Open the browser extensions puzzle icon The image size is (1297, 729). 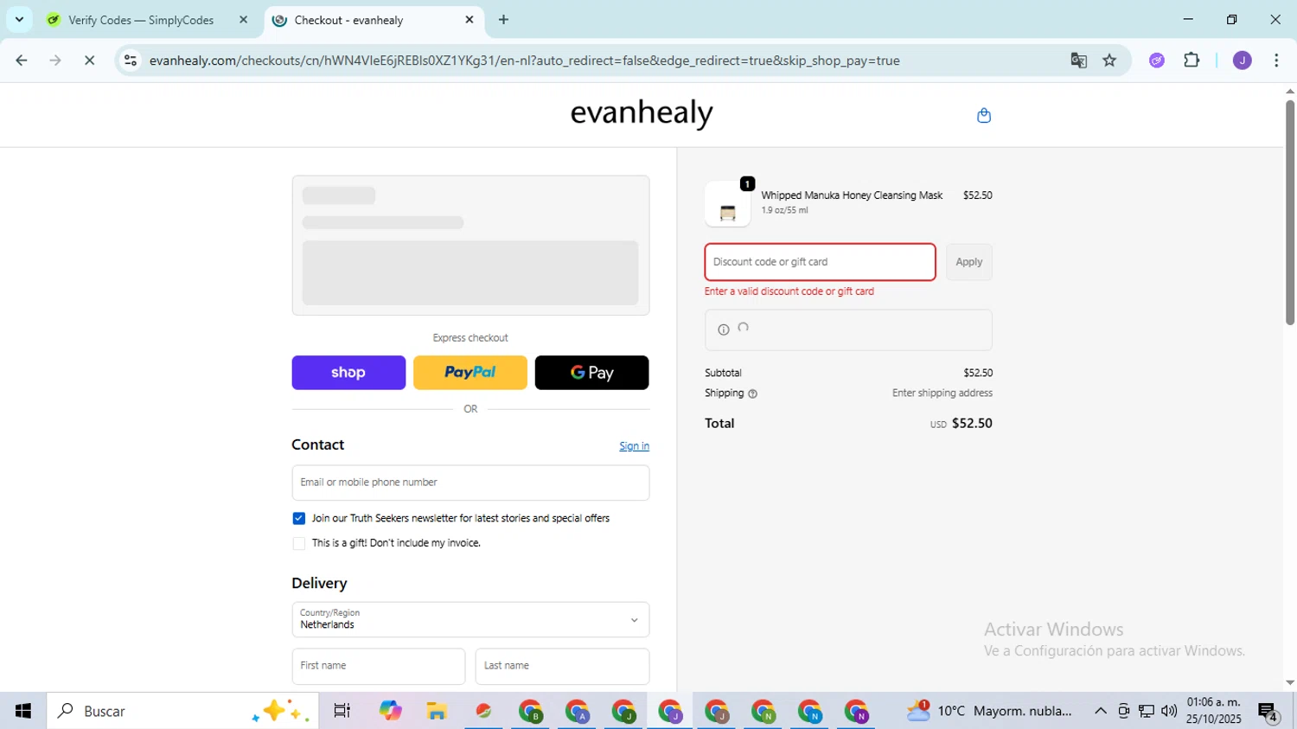click(1192, 61)
